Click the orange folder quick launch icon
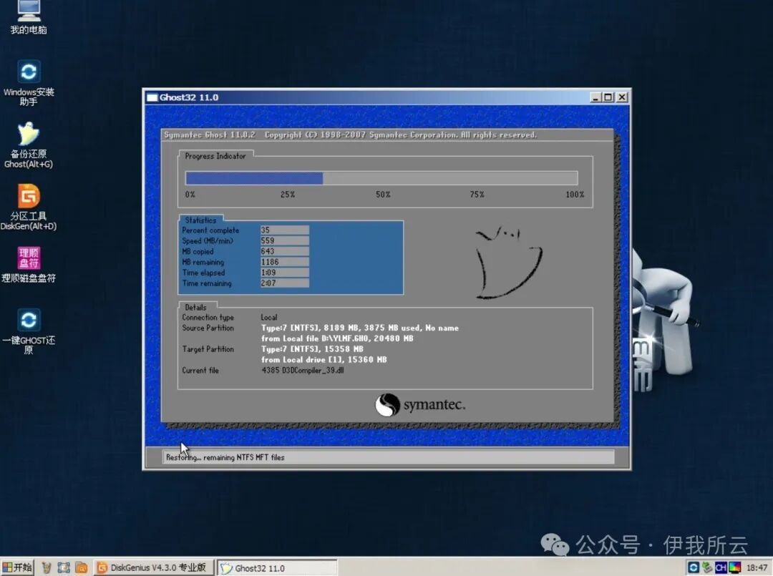The image size is (773, 576). coord(82,568)
